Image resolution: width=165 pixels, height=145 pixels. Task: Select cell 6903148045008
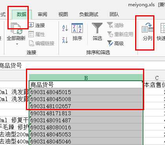tap(86, 99)
